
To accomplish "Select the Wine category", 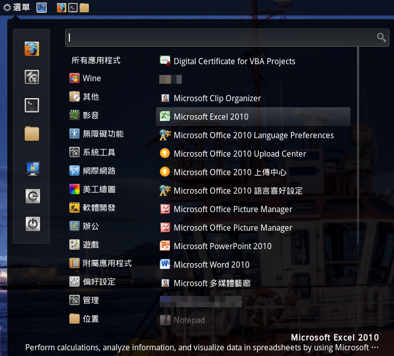I will 85,78.
